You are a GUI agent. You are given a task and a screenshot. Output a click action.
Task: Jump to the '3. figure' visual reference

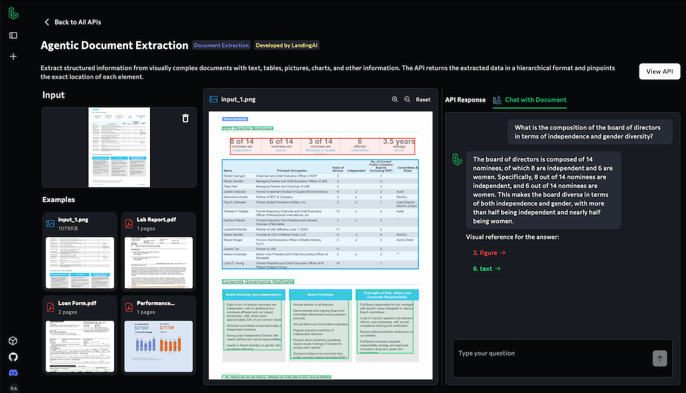(488, 252)
